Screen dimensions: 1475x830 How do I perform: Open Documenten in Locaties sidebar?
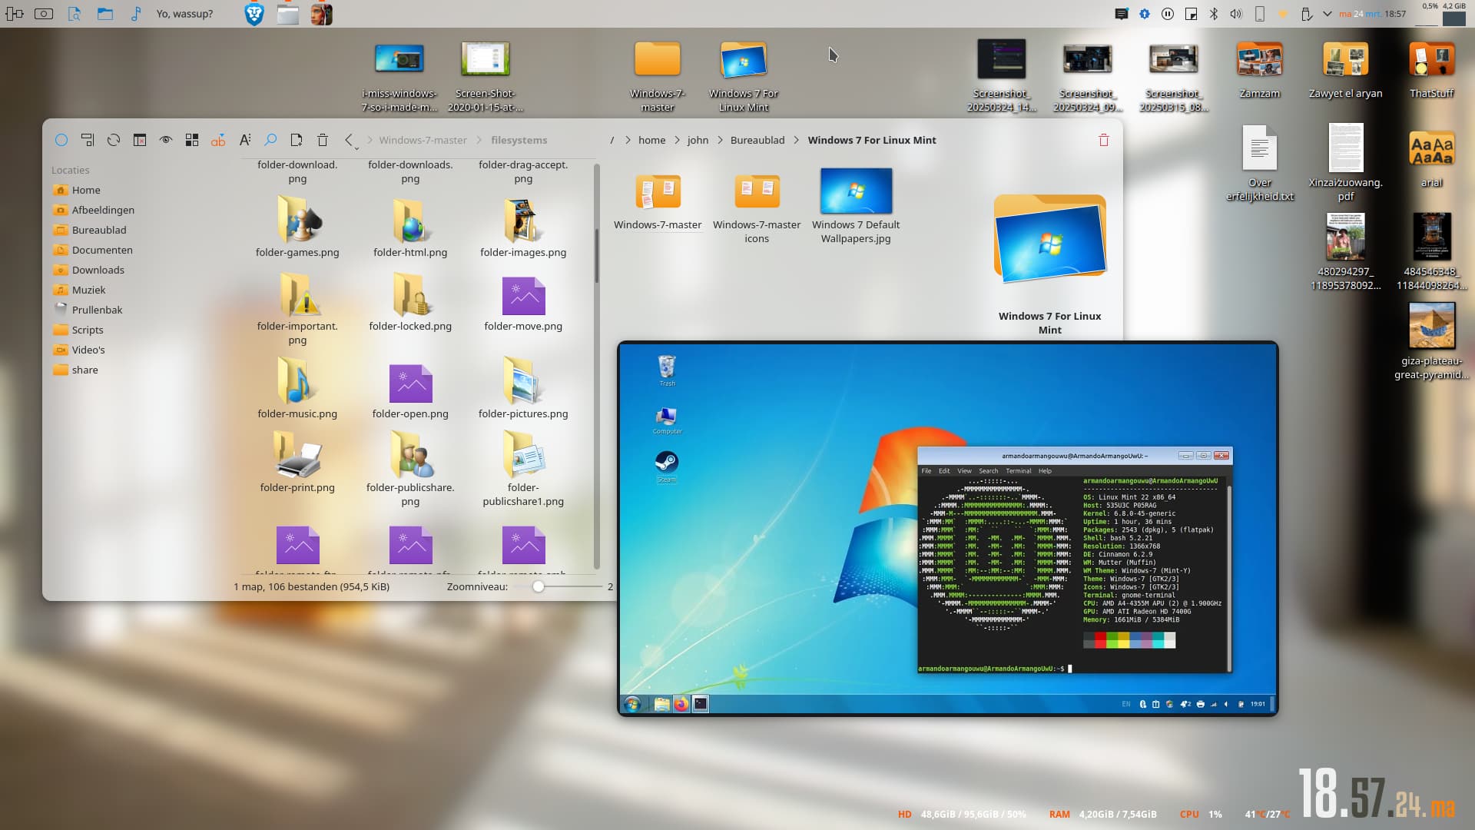pos(102,250)
